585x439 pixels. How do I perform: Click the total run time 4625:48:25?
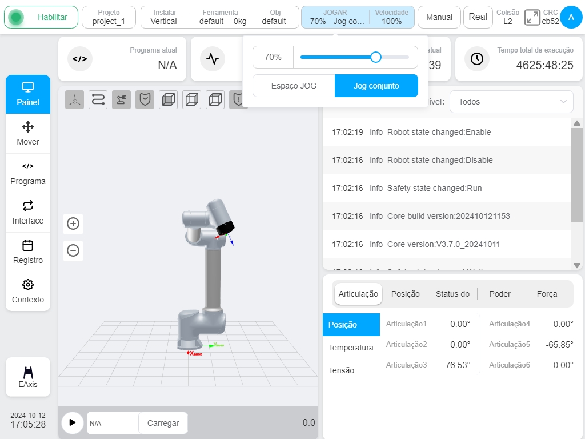544,65
